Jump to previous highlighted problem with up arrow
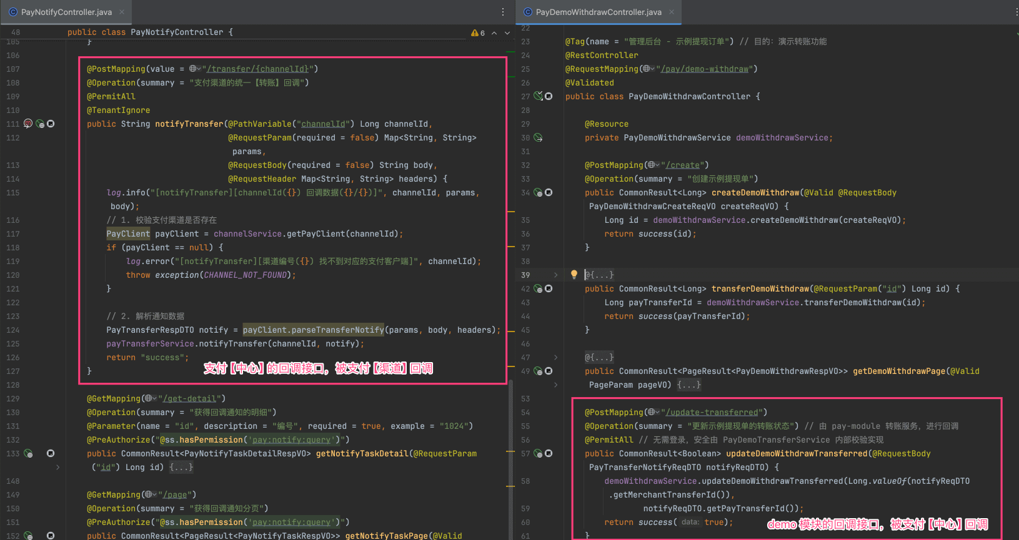Screen dimensions: 1019x540 pos(494,32)
